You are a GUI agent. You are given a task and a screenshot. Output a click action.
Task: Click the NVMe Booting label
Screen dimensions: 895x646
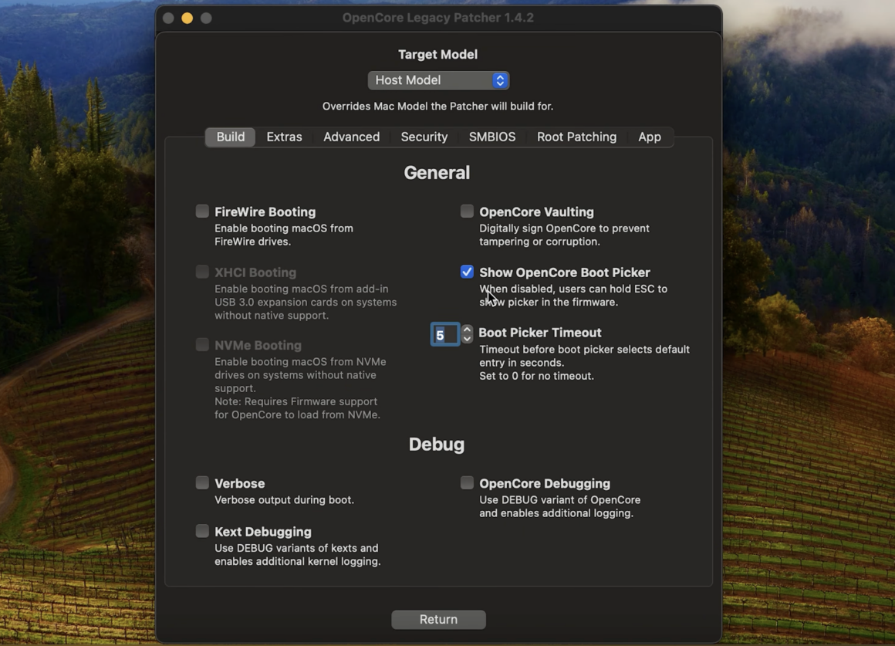pos(258,346)
